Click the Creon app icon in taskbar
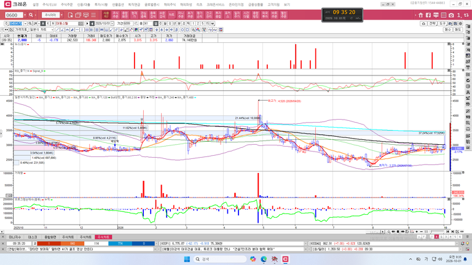This screenshot has width=472, height=265. coord(285,259)
